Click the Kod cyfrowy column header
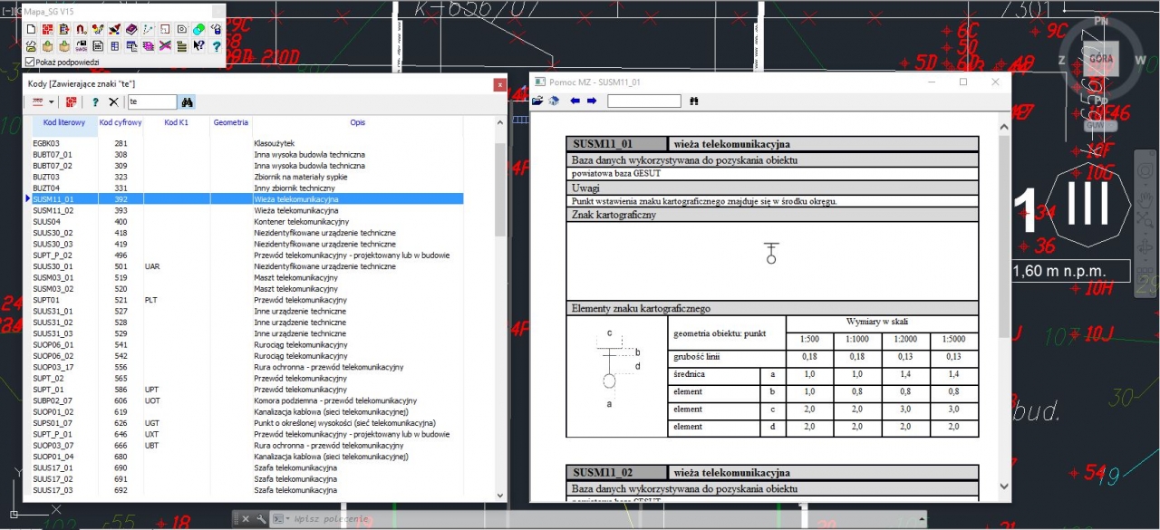The width and height of the screenshot is (1160, 530). point(120,122)
